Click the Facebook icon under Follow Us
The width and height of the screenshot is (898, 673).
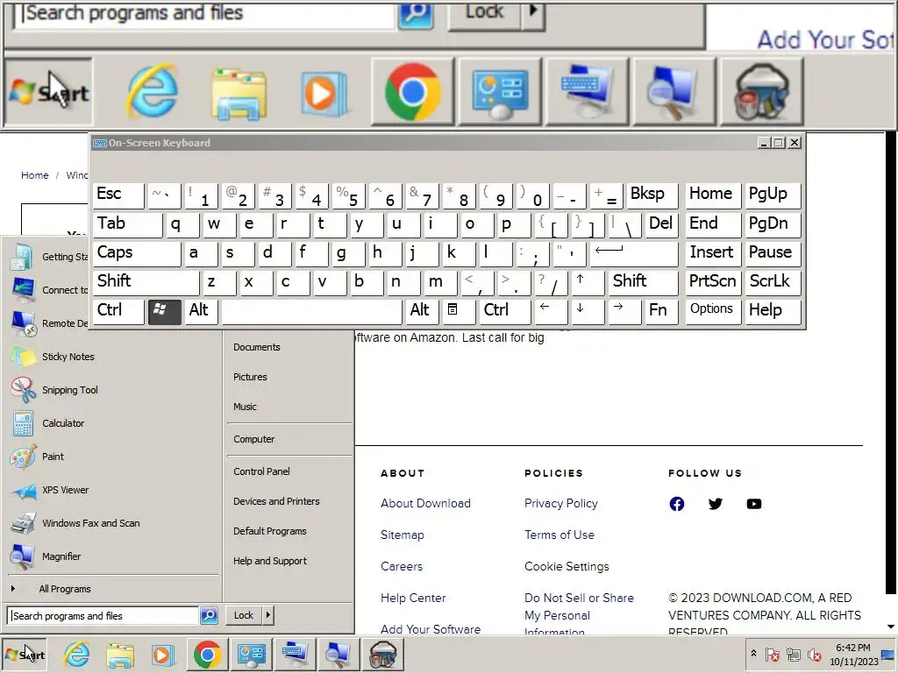pyautogui.click(x=676, y=504)
